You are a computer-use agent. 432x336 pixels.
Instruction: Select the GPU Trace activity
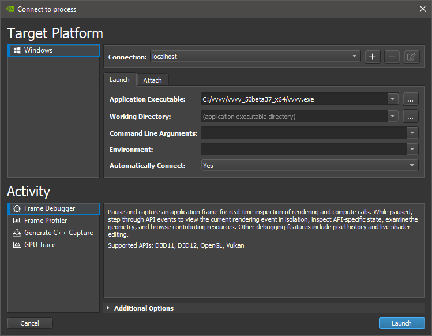coord(54,245)
